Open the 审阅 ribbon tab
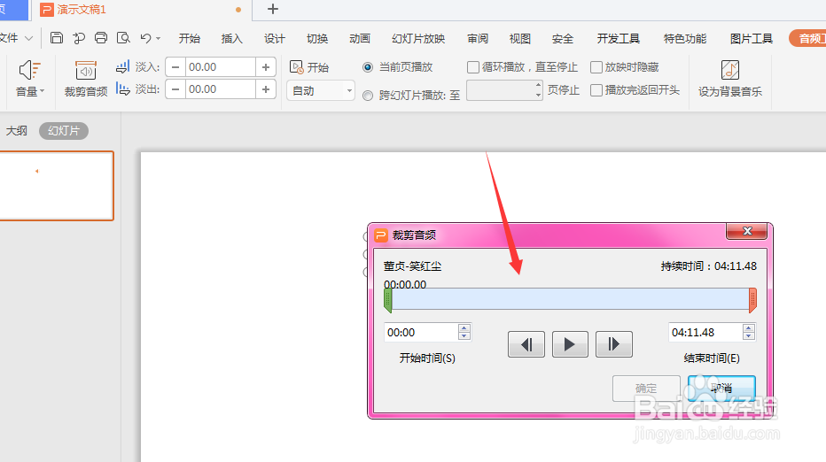Image resolution: width=826 pixels, height=462 pixels. coord(478,38)
